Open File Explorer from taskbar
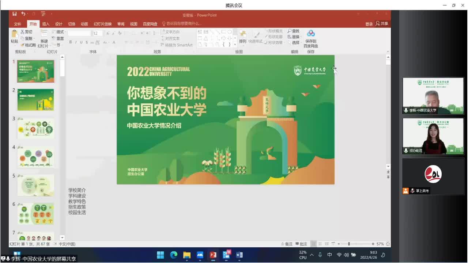The image size is (468, 263). click(x=187, y=255)
